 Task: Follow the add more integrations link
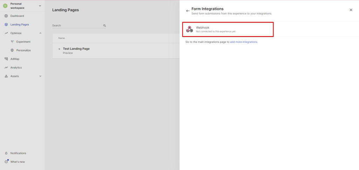click(x=244, y=42)
